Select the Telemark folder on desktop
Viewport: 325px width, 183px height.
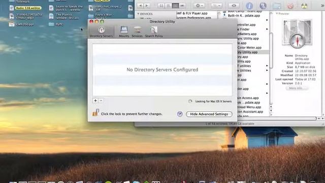pos(20,2)
